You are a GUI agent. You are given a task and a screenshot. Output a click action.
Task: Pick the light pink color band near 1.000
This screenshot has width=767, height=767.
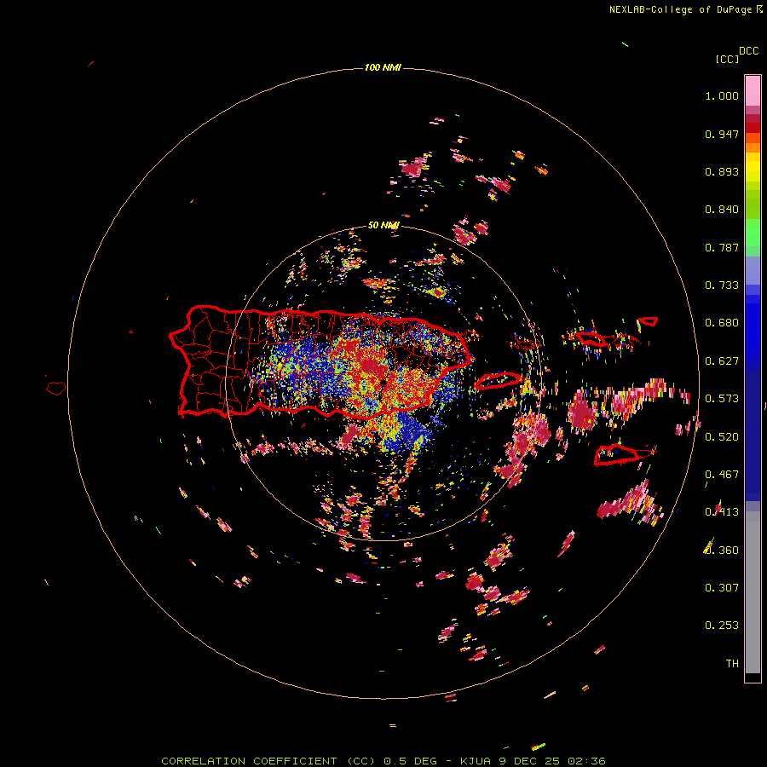coord(753,91)
